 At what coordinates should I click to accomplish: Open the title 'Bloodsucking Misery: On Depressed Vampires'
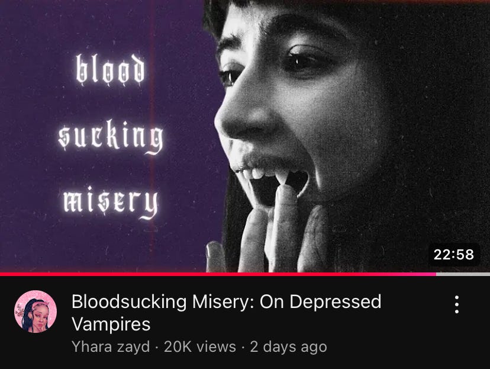pos(226,312)
